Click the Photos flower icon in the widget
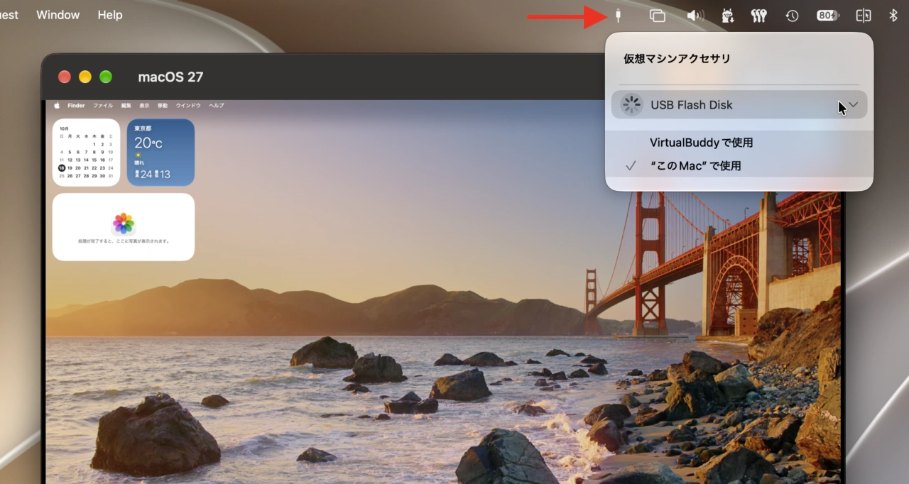Image resolution: width=909 pixels, height=484 pixels. (x=124, y=224)
